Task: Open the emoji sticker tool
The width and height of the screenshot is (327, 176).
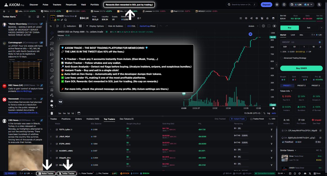Action: (x=52, y=70)
